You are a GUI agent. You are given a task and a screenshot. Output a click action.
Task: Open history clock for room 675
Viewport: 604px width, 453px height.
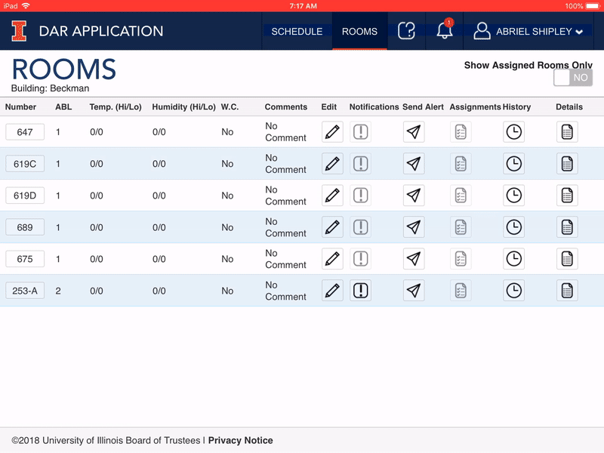[x=514, y=259]
